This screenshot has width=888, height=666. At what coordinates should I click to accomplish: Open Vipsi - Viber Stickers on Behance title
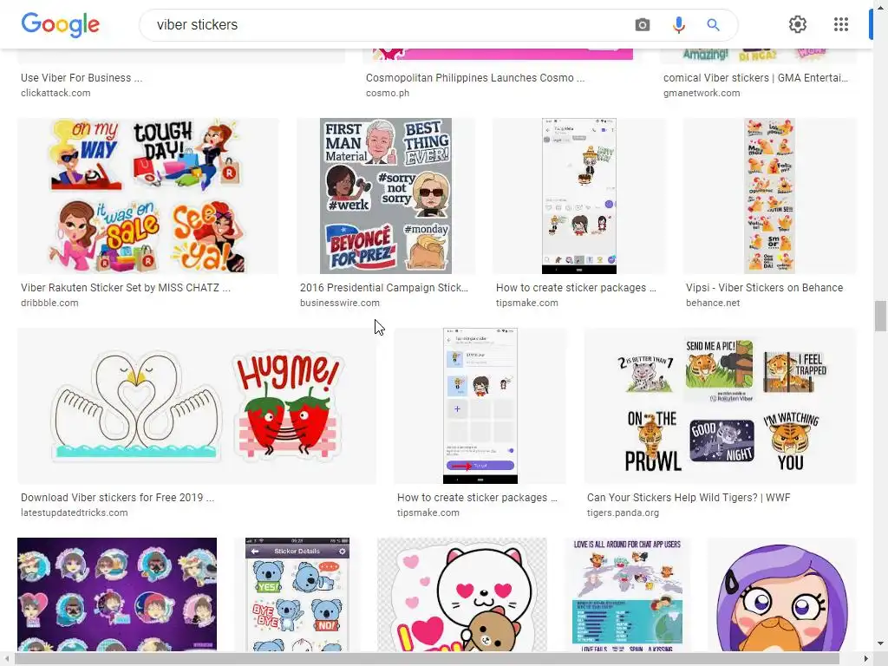tap(765, 288)
